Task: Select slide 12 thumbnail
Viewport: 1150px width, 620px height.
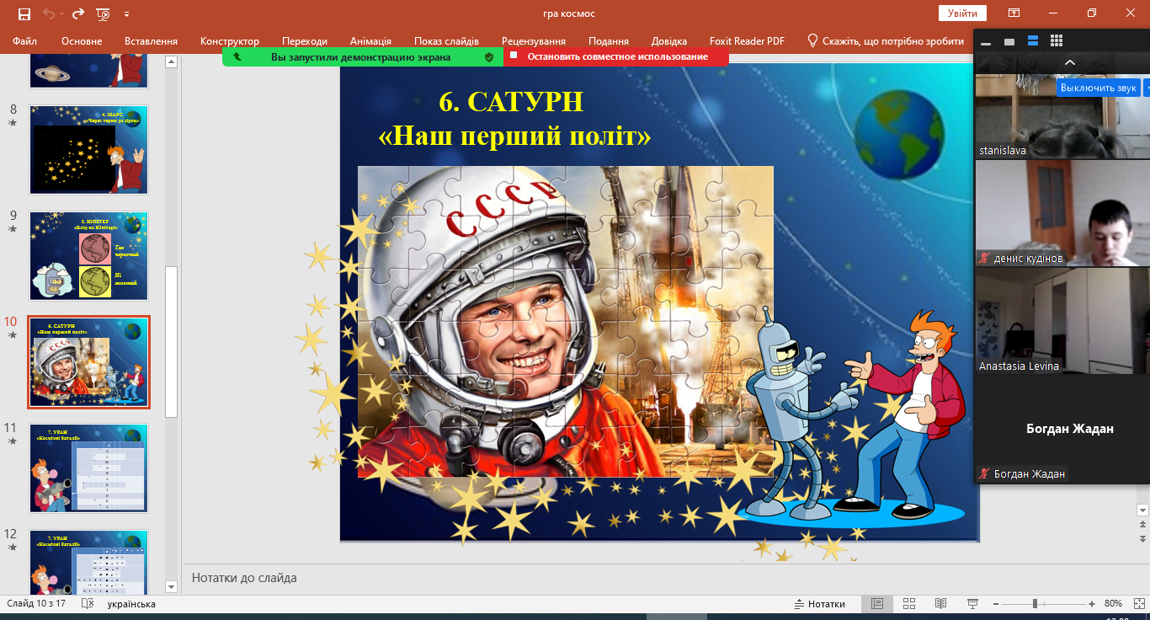Action: tap(89, 563)
